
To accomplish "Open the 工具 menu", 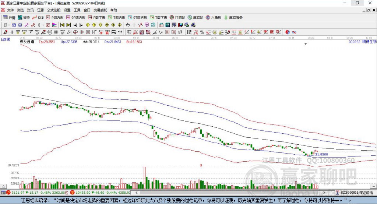I will coord(77,10).
